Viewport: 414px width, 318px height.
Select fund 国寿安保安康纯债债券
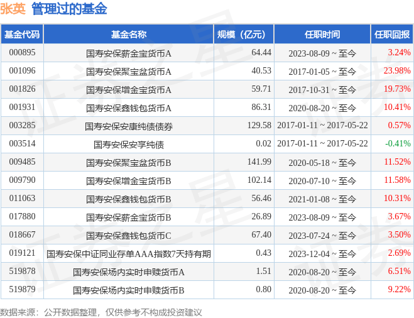pos(128,126)
